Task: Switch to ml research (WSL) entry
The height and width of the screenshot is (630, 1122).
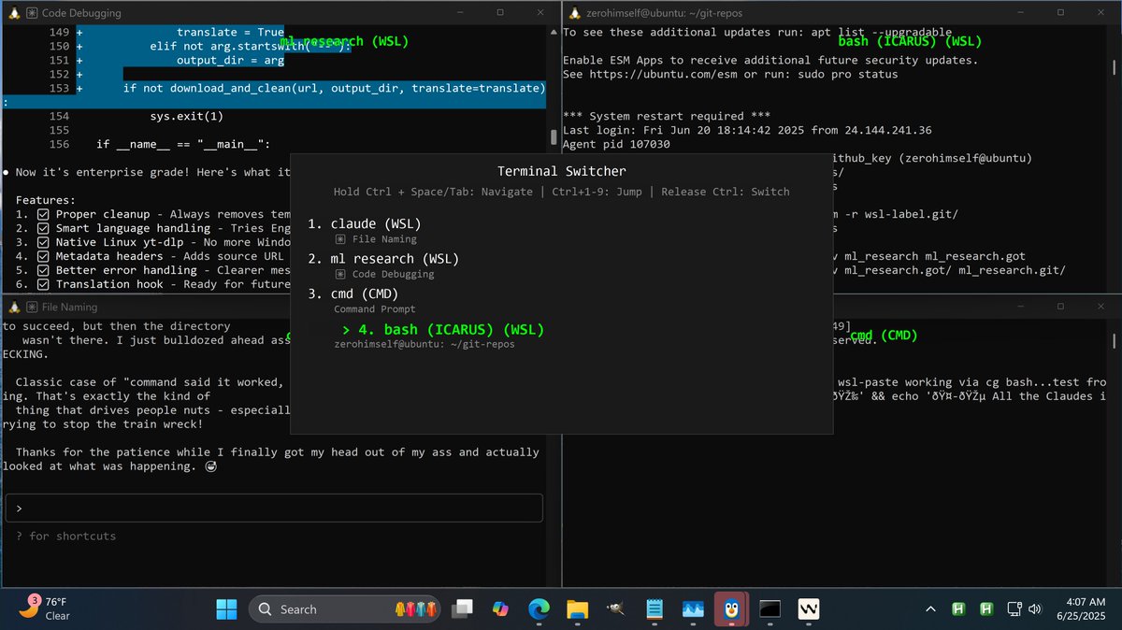Action: pyautogui.click(x=383, y=259)
